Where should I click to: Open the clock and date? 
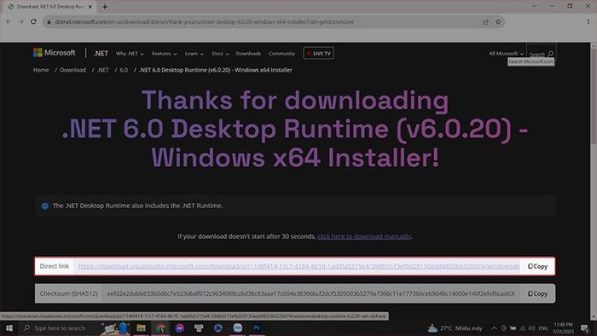point(563,328)
